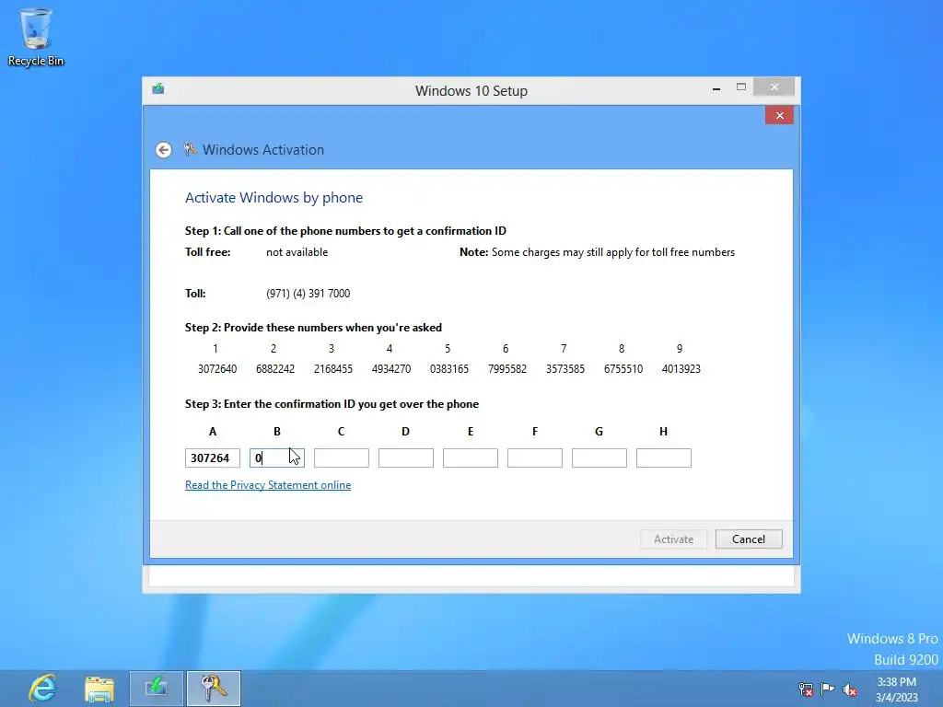Maximize the Windows 10 Setup window
943x707 pixels.
coord(741,87)
